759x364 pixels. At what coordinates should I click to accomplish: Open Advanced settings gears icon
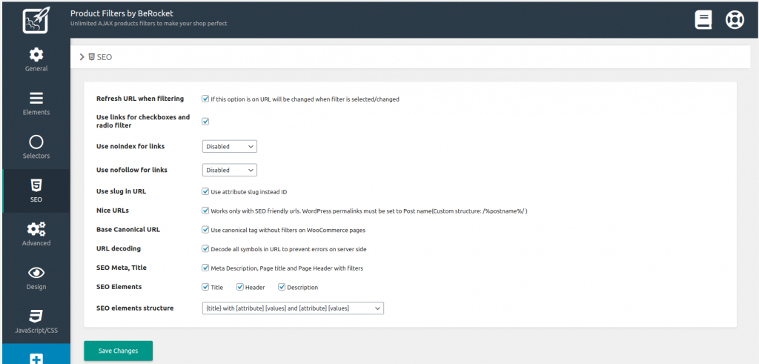coord(36,229)
